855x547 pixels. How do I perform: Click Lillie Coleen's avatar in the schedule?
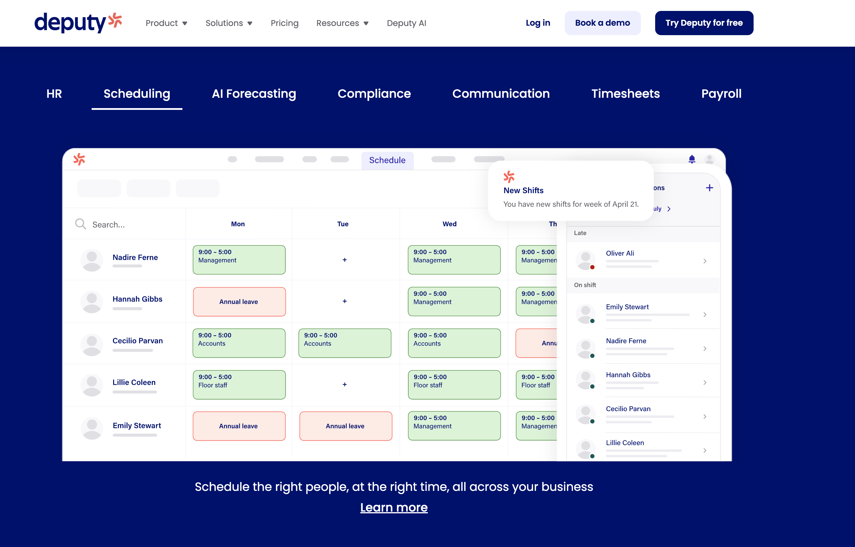(x=92, y=385)
